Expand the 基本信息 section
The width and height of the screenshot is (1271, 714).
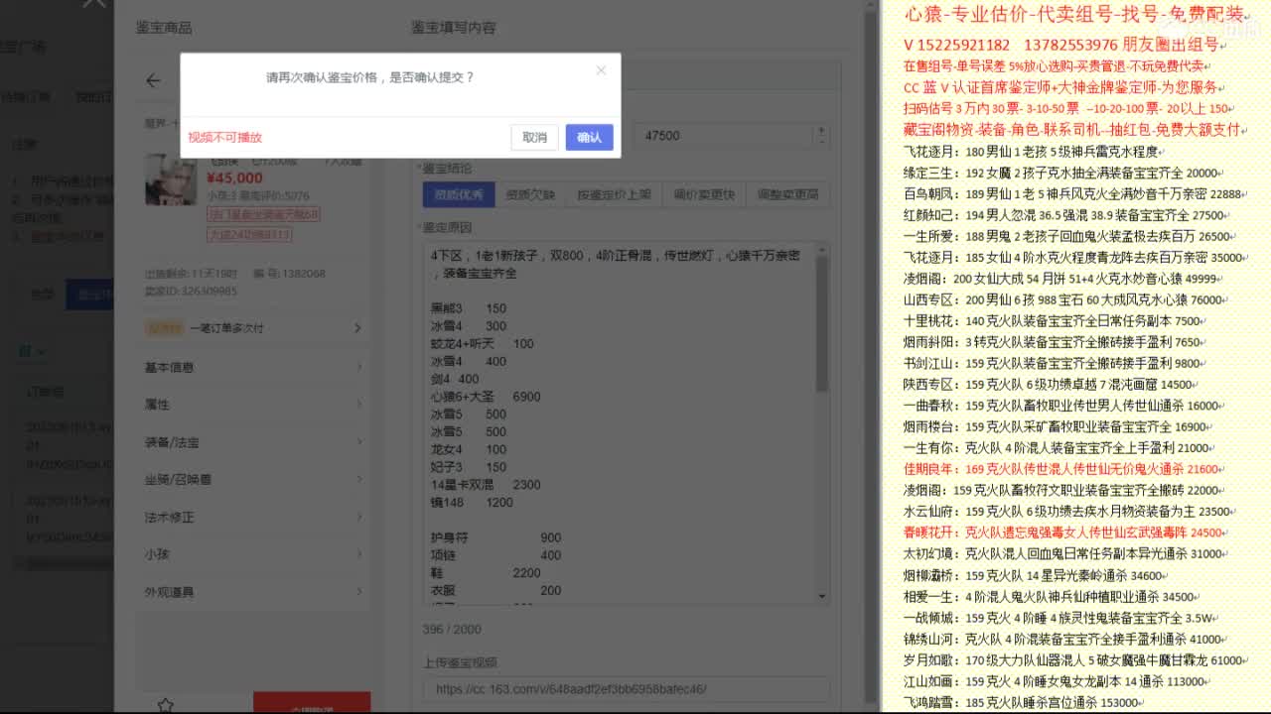[253, 367]
